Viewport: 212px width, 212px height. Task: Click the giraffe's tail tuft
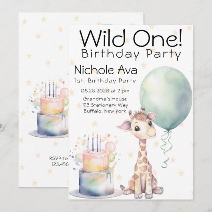[122, 187]
